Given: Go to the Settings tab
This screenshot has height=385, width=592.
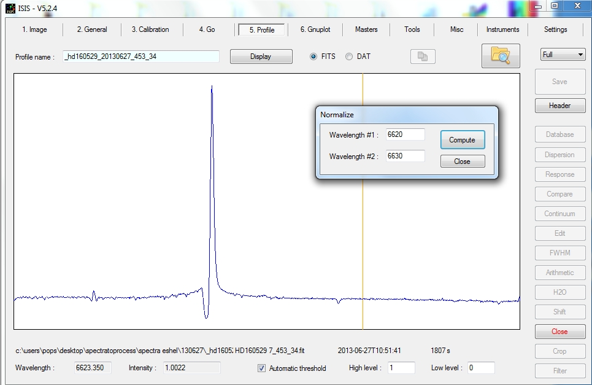Looking at the screenshot, I should [x=555, y=29].
